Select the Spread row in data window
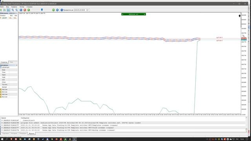Viewport: 251px width, 141px height. tap(9, 87)
